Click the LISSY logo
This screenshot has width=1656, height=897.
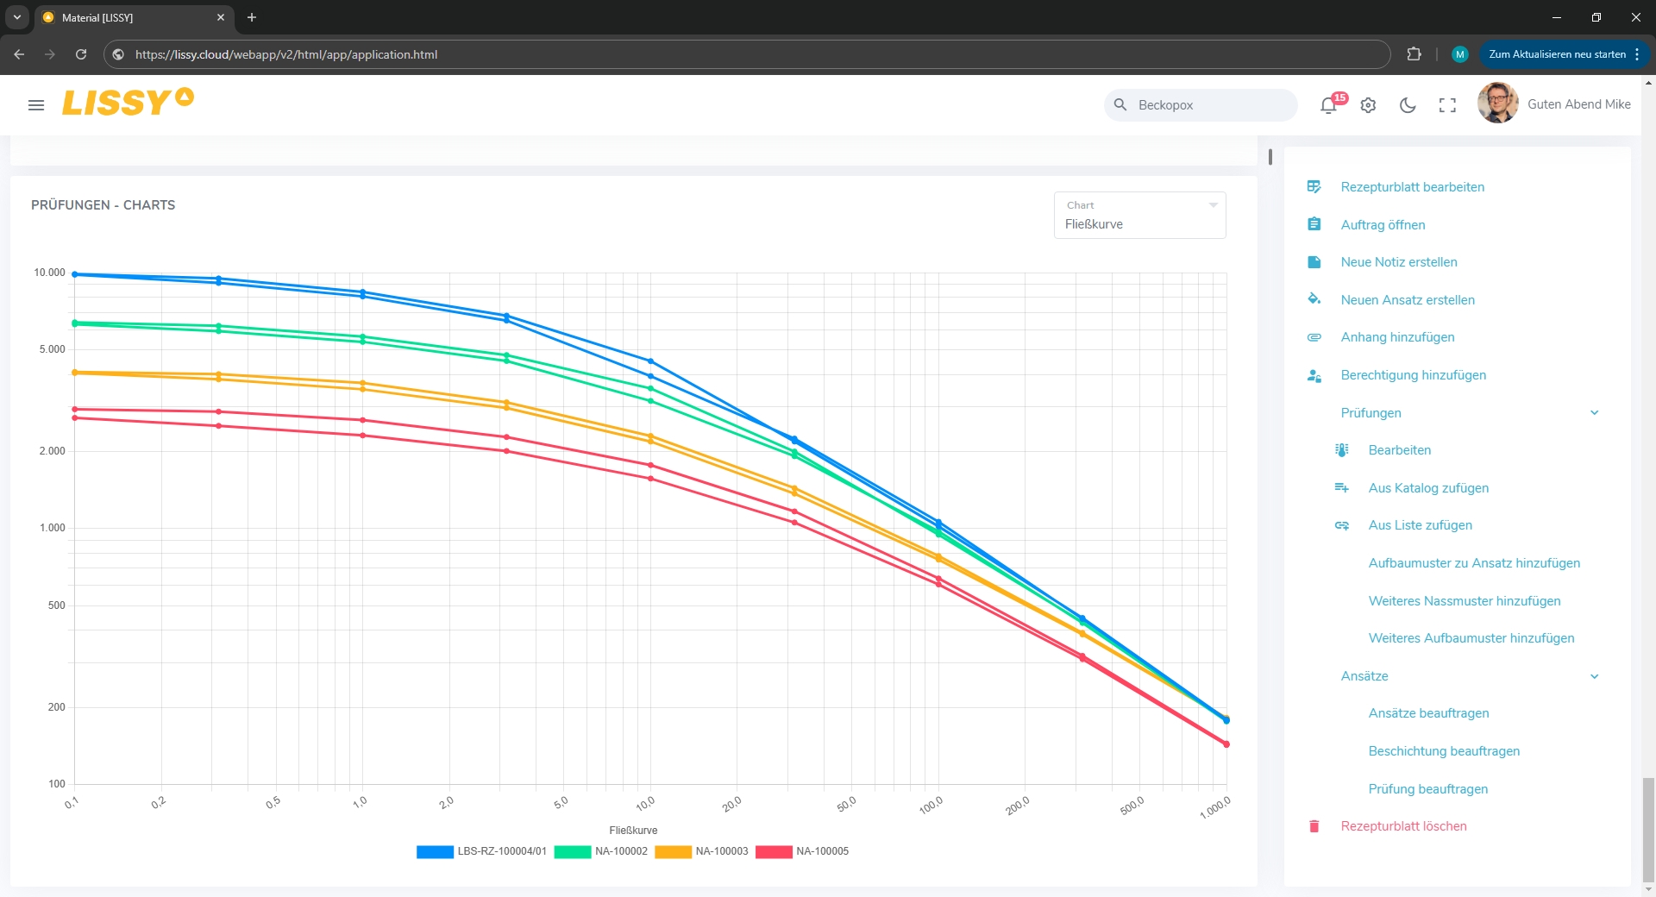pos(128,102)
